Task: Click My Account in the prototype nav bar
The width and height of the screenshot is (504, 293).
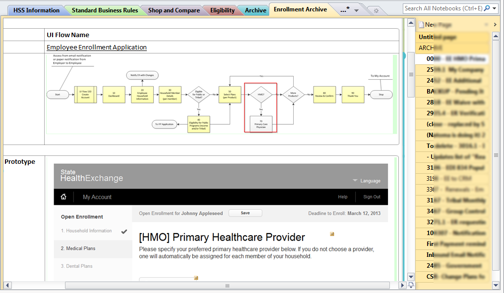Action: point(97,197)
